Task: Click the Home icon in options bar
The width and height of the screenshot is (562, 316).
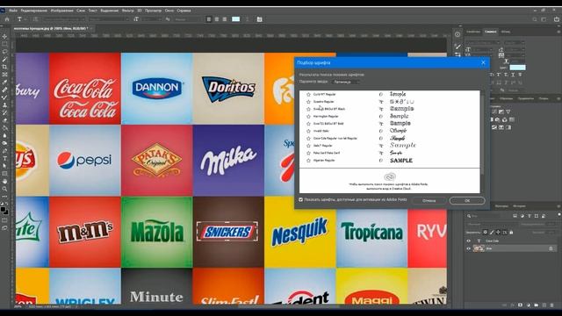Action: 7,19
